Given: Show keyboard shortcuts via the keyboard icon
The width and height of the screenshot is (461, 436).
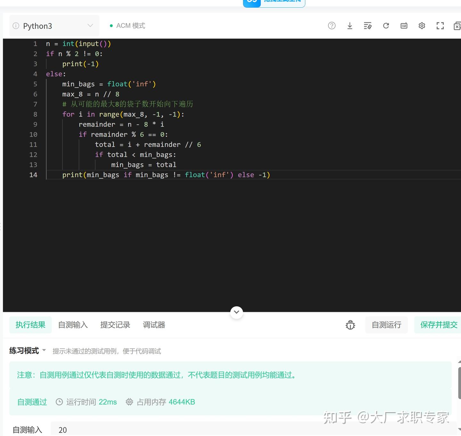Looking at the screenshot, I should pyautogui.click(x=404, y=26).
